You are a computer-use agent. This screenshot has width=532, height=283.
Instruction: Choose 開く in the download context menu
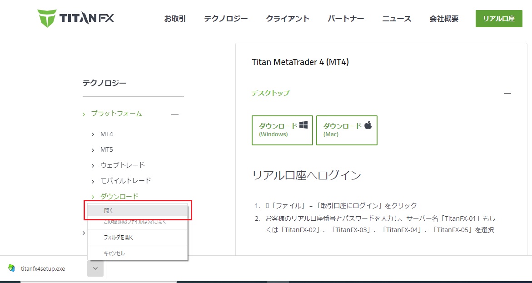tap(137, 210)
